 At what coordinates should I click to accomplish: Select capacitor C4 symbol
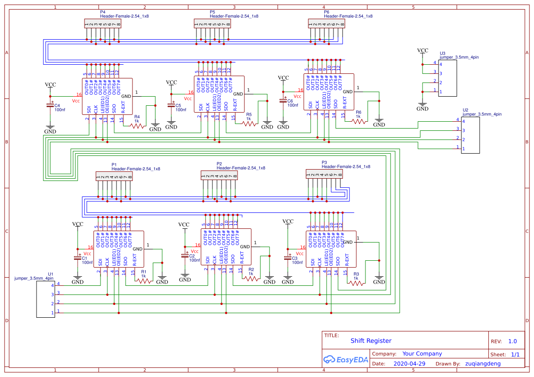click(x=50, y=106)
